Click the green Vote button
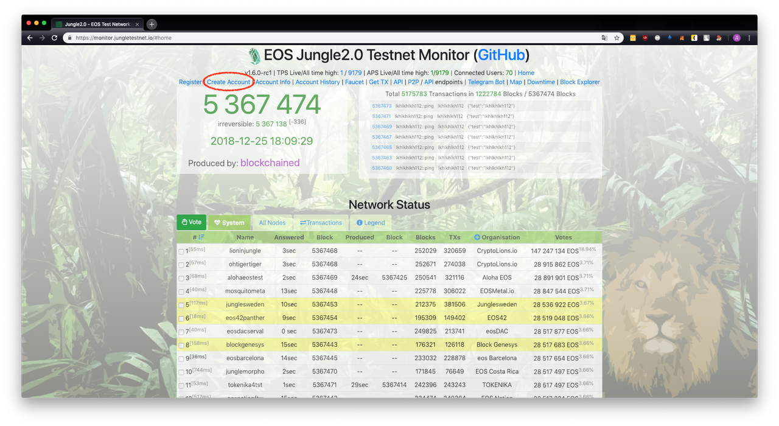779x426 pixels. click(192, 222)
